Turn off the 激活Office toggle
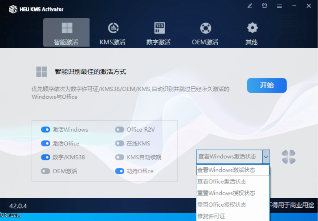 pos(46,143)
